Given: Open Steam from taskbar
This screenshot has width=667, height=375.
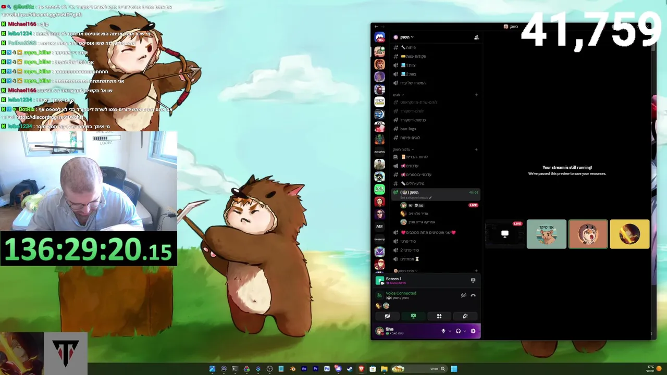Looking at the screenshot, I should coord(350,369).
